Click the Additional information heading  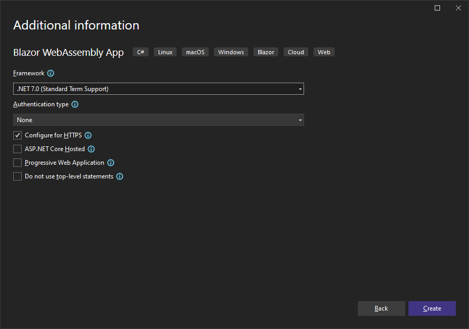(x=76, y=25)
